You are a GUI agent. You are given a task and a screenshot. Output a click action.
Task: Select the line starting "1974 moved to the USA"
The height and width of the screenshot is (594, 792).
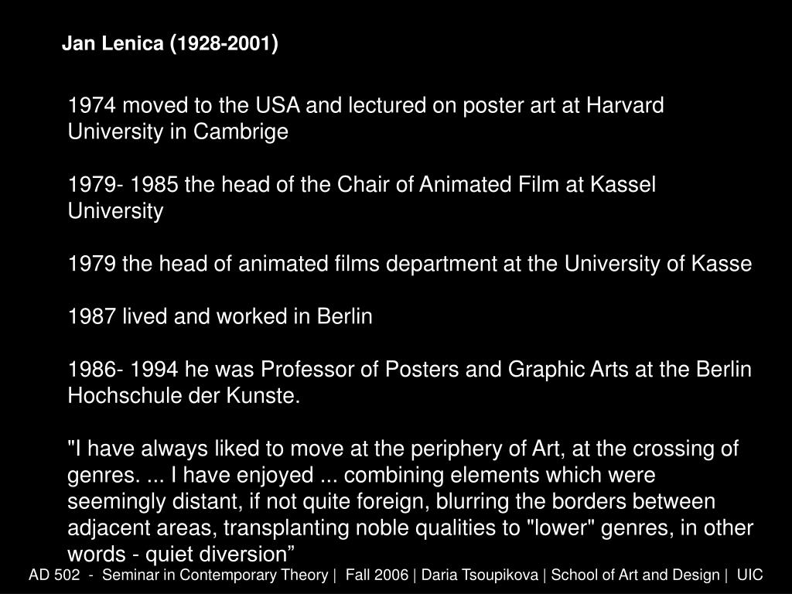coord(366,105)
